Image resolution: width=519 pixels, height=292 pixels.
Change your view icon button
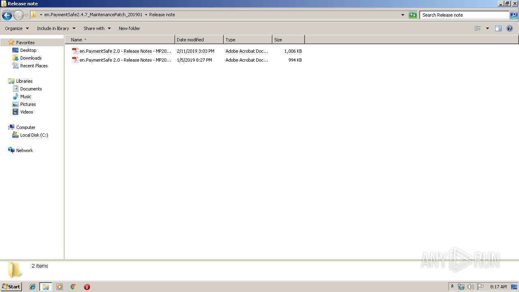(478, 28)
